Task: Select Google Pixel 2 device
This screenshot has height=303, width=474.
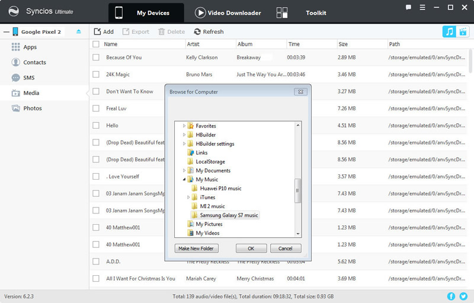Action: pos(41,32)
